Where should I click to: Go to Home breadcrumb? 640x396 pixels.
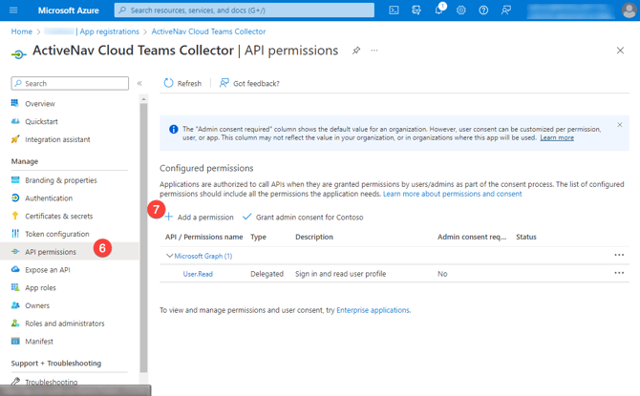[22, 31]
